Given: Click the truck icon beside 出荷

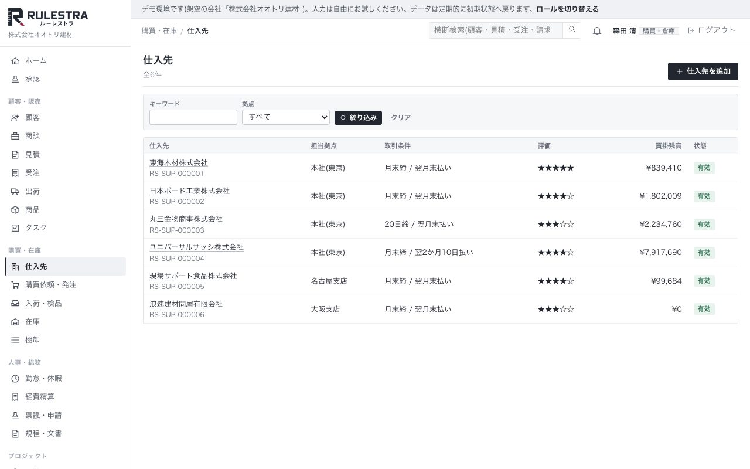Looking at the screenshot, I should [15, 192].
